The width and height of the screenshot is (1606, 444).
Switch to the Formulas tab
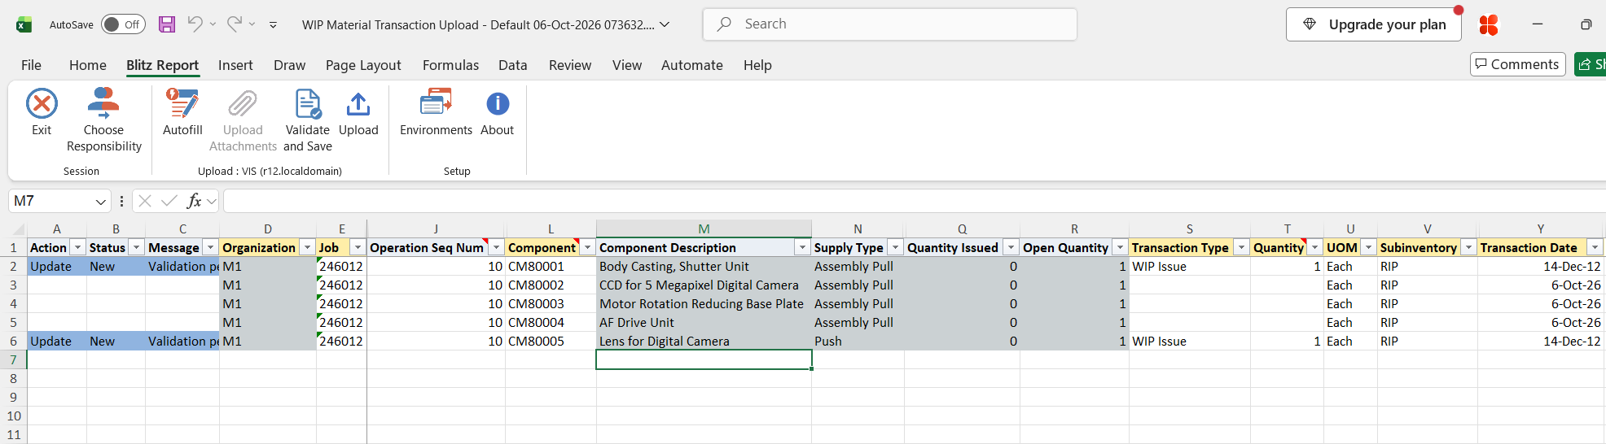pyautogui.click(x=450, y=65)
